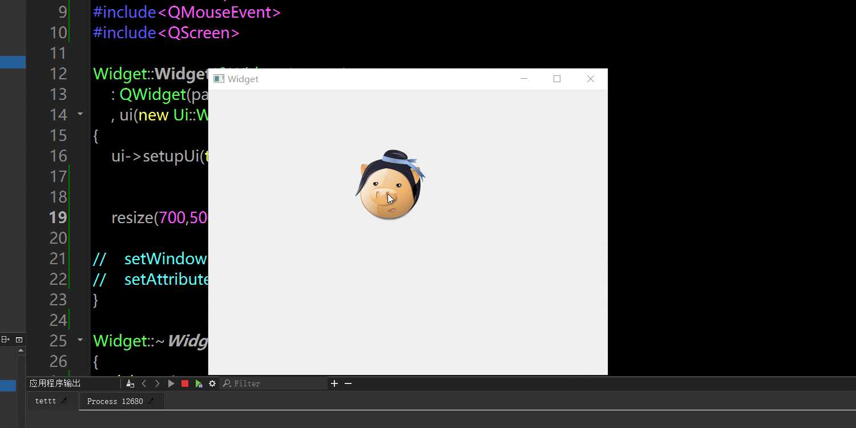Zoom in output text with the plus icon

click(x=334, y=383)
